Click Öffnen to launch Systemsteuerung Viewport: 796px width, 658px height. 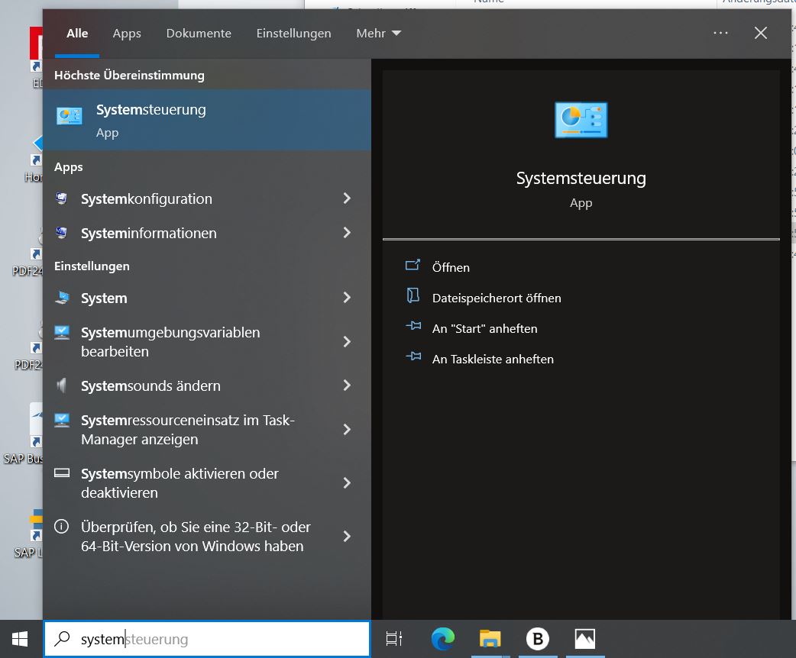coord(451,267)
